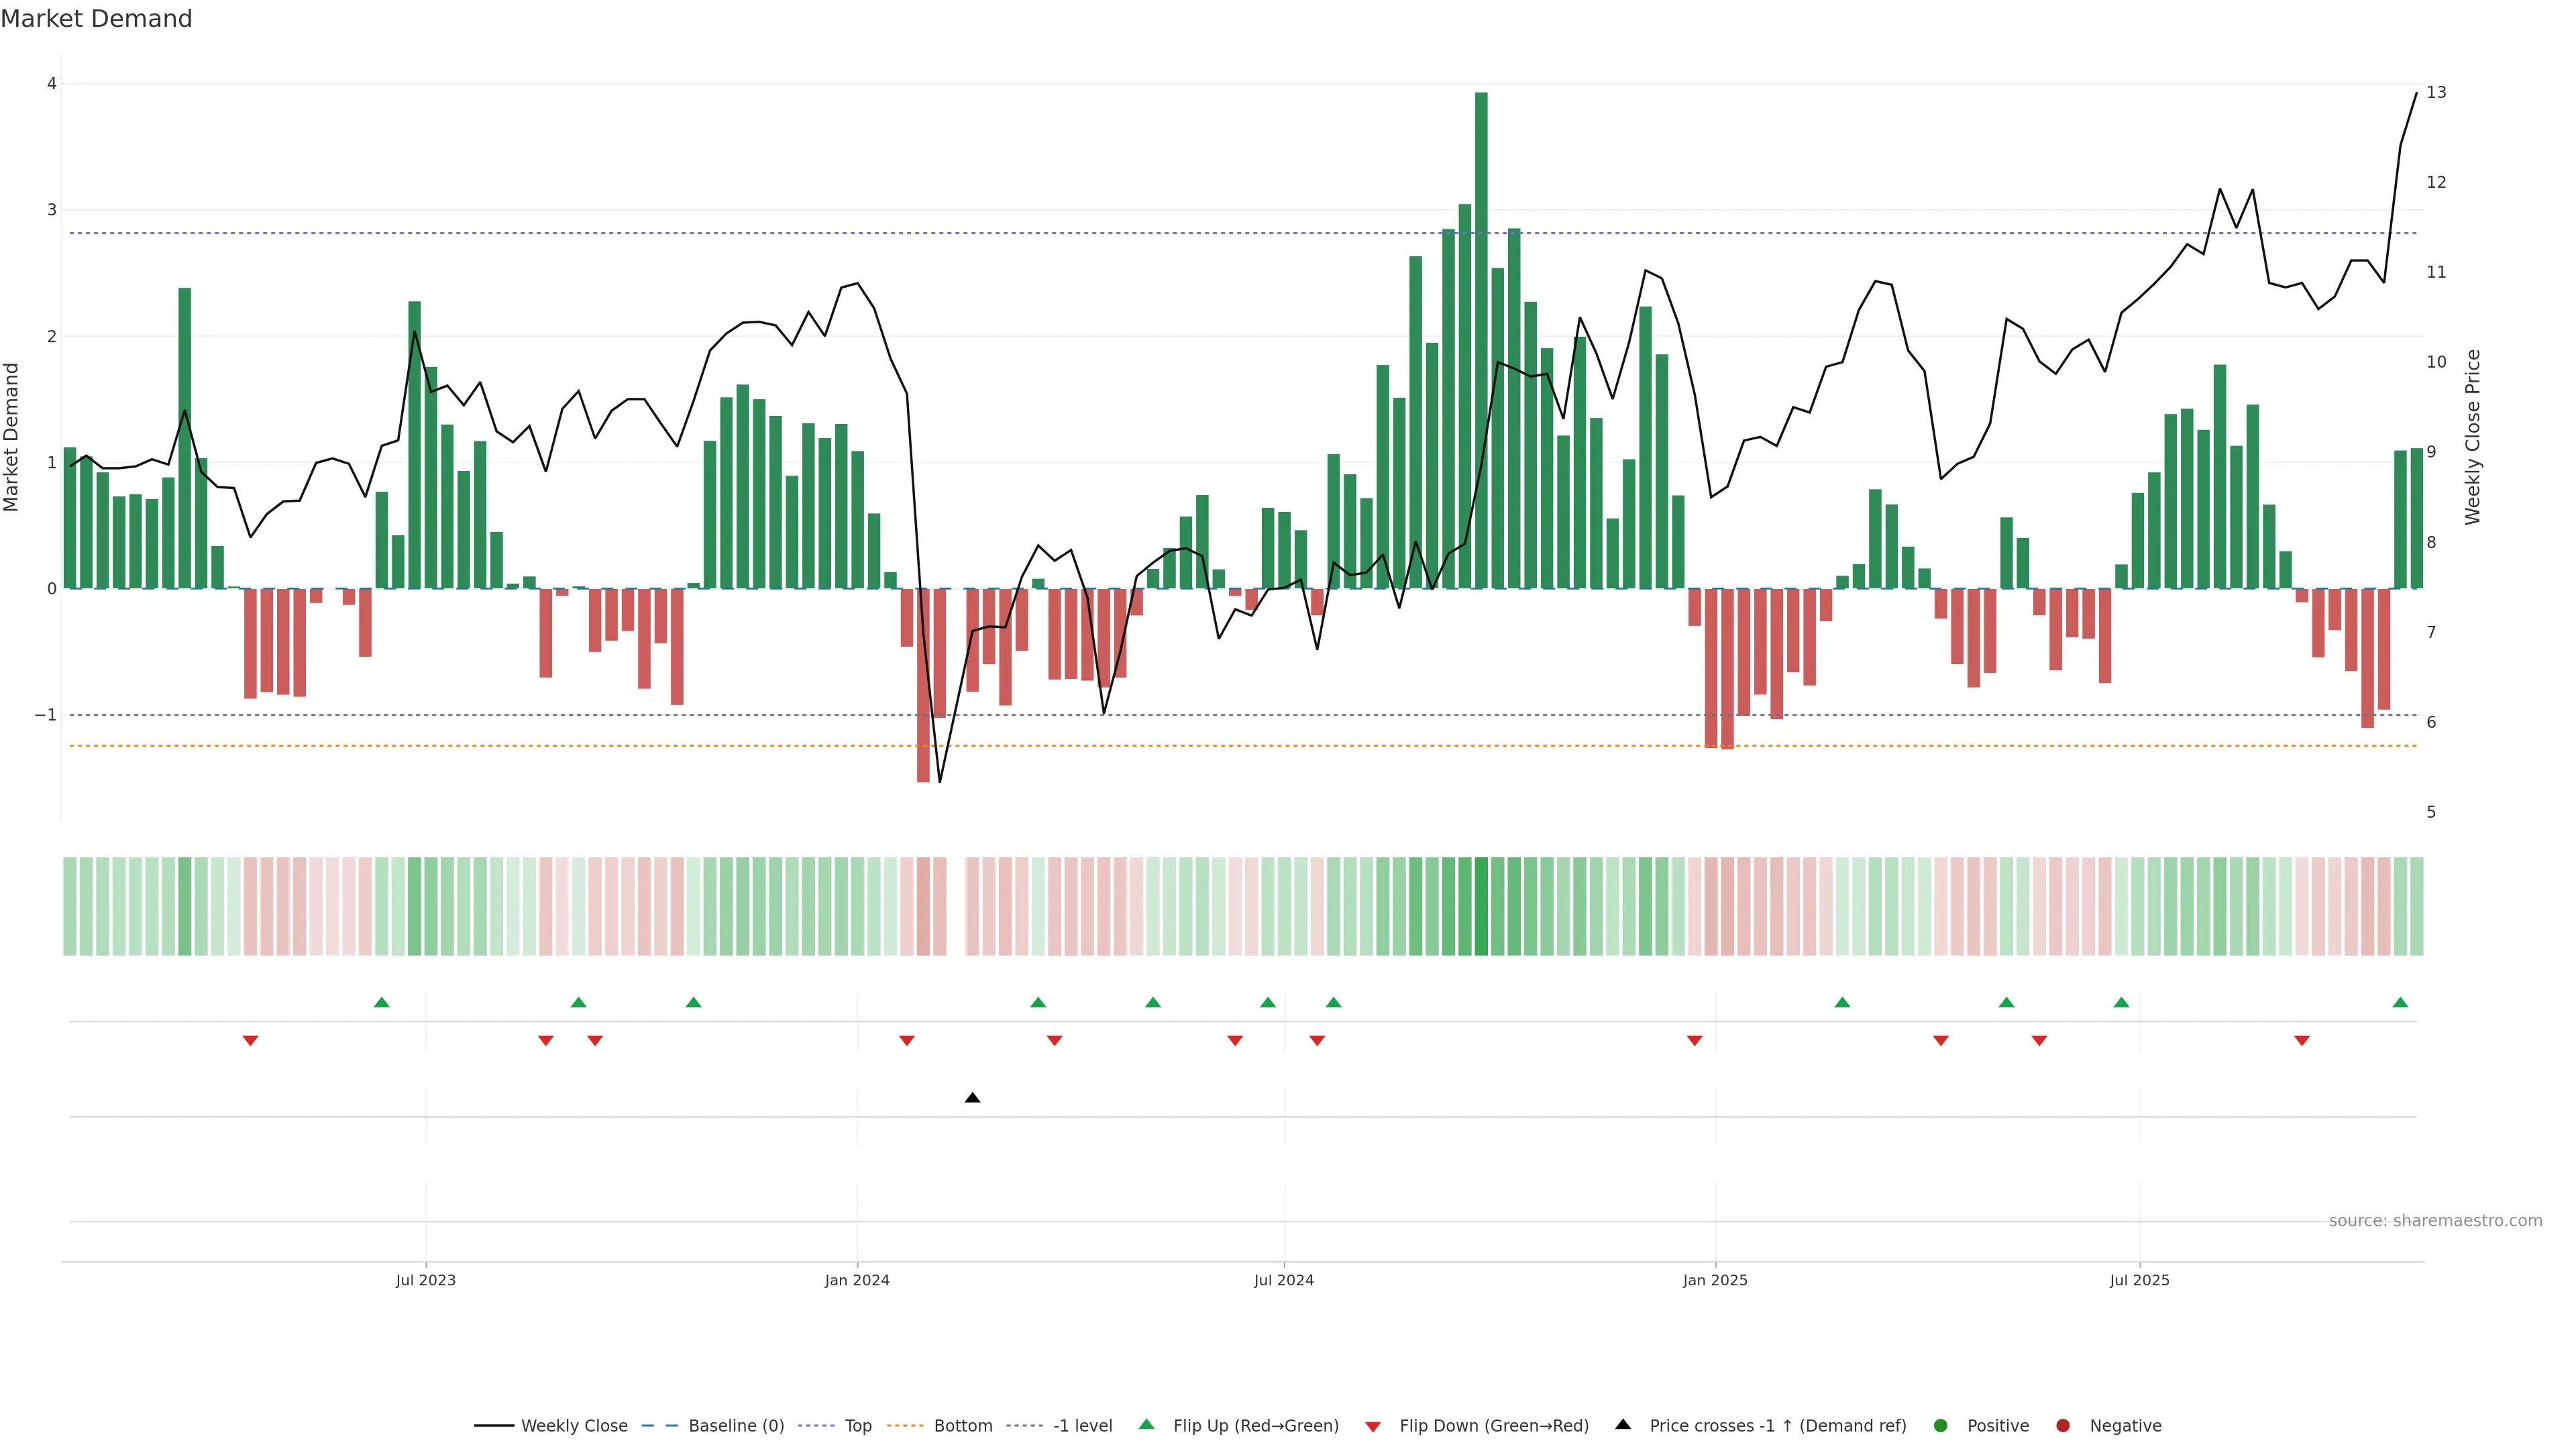The width and height of the screenshot is (2576, 1449).
Task: Click the green Flip Up legend triangle
Action: 1147,1424
